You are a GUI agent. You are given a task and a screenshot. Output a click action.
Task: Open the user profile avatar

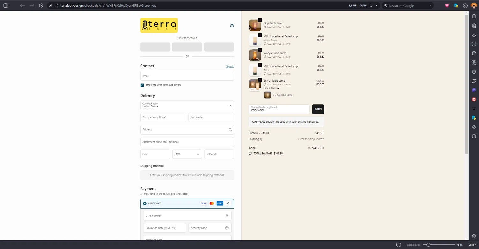(x=474, y=5)
